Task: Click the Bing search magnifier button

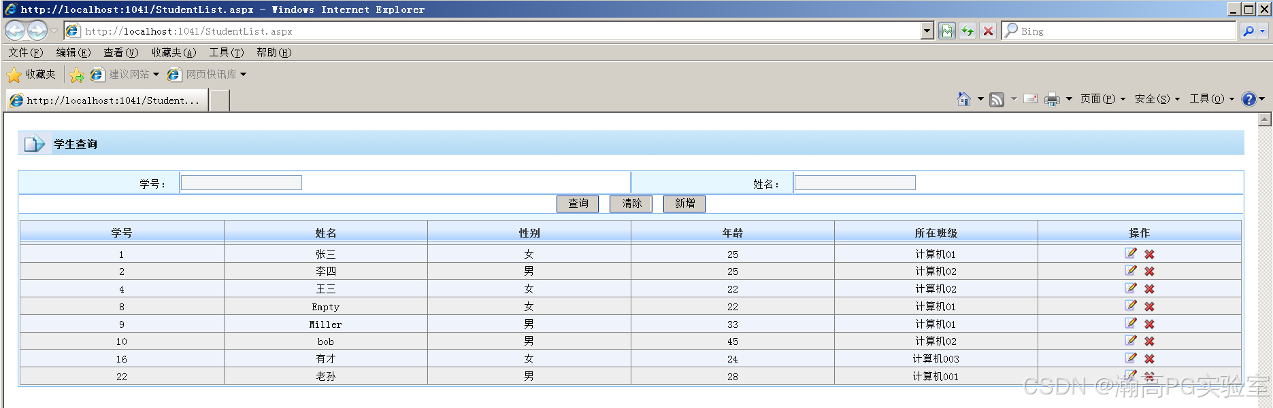Action: (x=1248, y=31)
